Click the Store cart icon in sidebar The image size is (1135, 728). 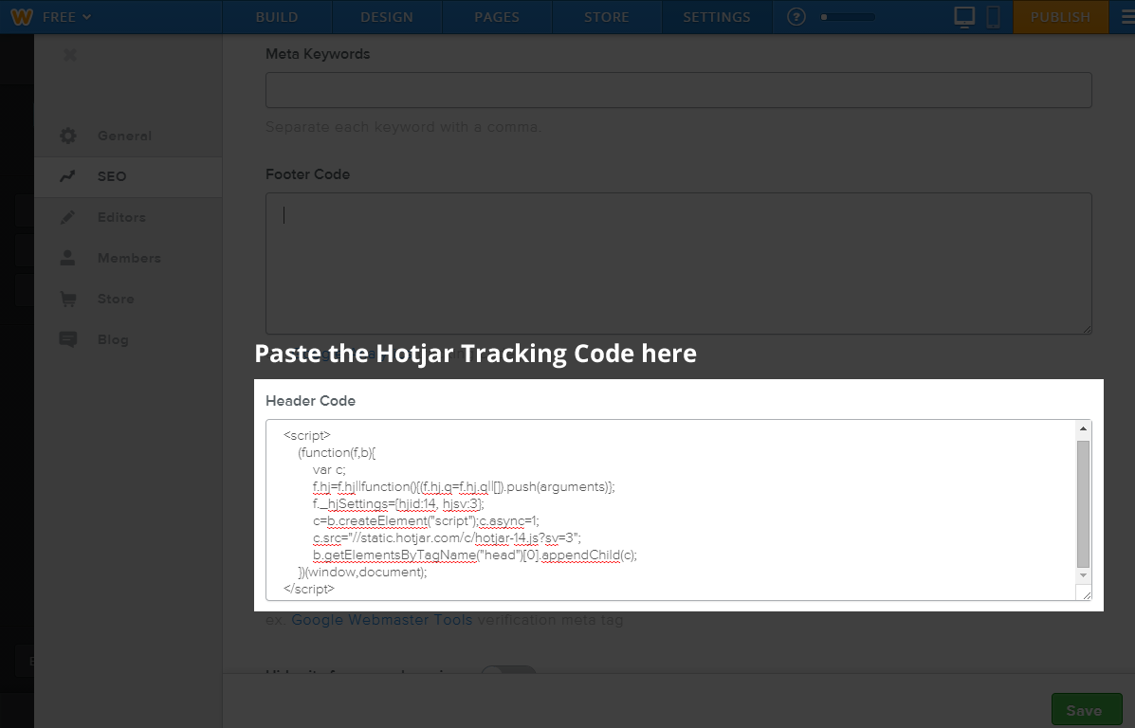[x=67, y=299]
